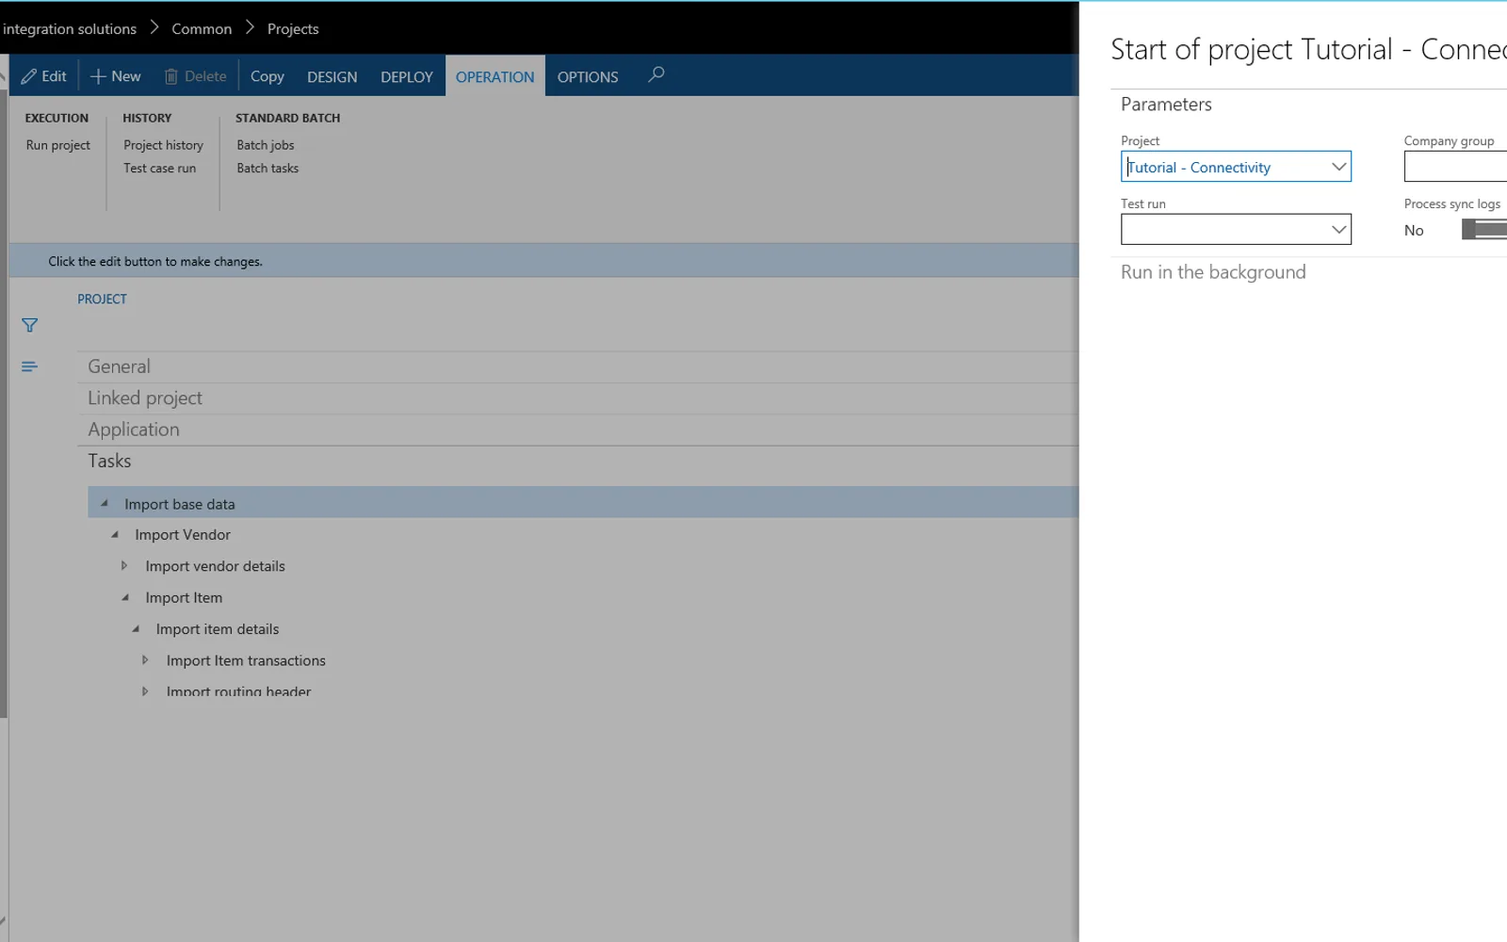Image resolution: width=1507 pixels, height=942 pixels.
Task: Expand the Import routing header node
Action: pos(145,691)
